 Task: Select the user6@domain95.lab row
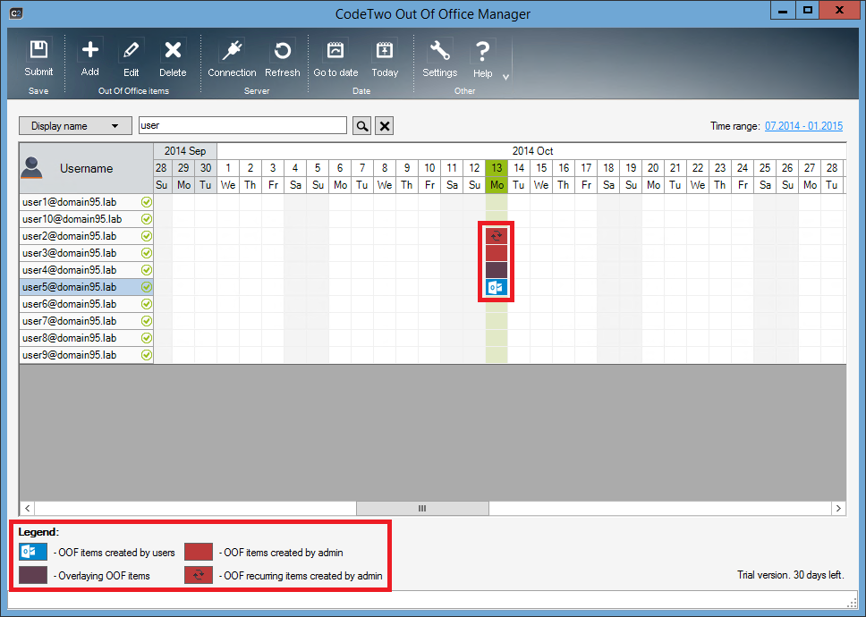(86, 304)
